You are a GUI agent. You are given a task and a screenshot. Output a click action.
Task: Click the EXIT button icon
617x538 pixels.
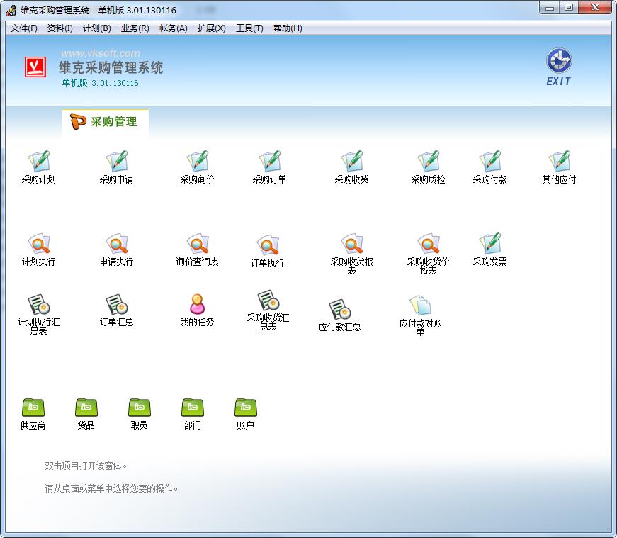pos(559,67)
